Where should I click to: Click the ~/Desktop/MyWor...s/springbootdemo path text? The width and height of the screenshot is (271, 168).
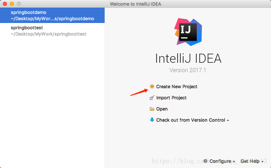(x=52, y=19)
